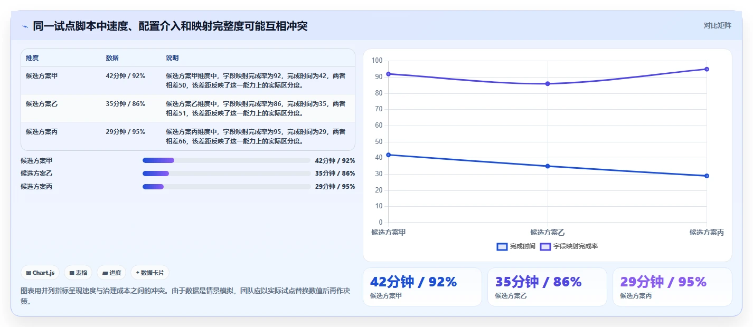Click the 29分钟 / 95% data card
The height and width of the screenshot is (327, 753).
pos(672,287)
